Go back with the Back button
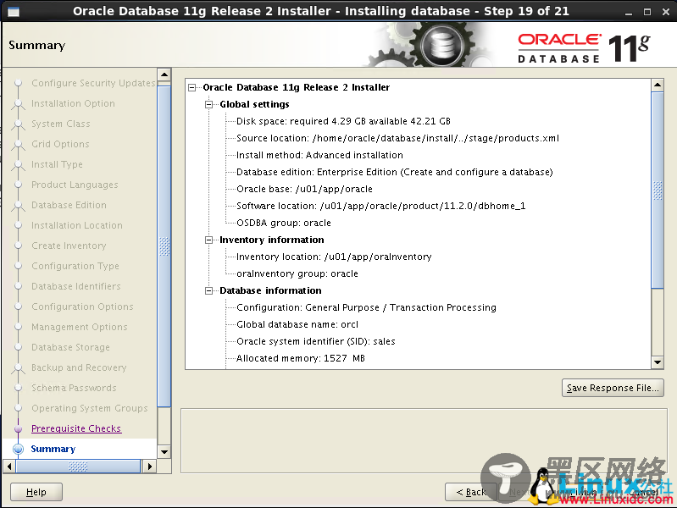 pos(471,492)
